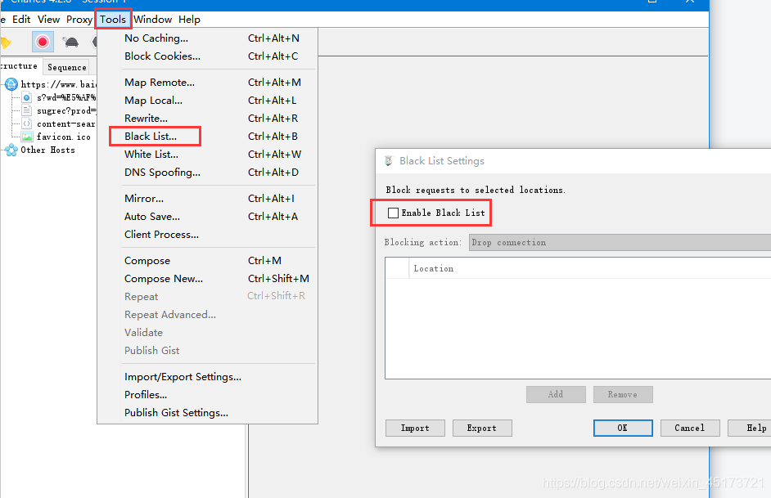
Task: Click the Location column header
Action: 590,268
